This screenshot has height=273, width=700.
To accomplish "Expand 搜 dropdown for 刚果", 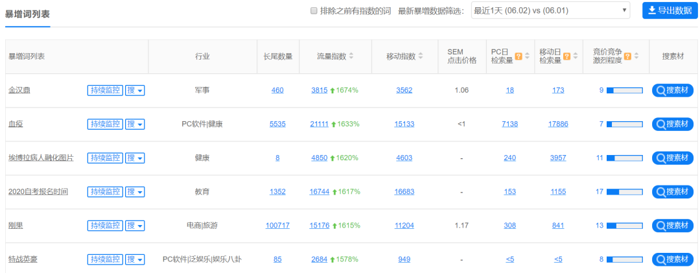I will 135,226.
